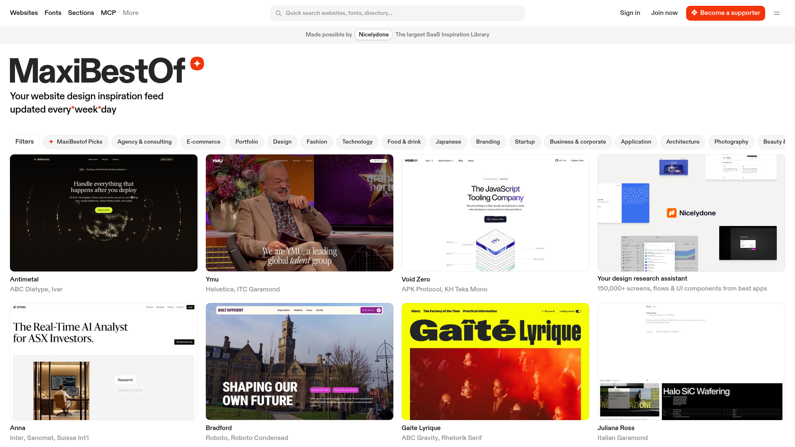The height and width of the screenshot is (447, 795).
Task: Filter by Japanese
Action: (448, 142)
